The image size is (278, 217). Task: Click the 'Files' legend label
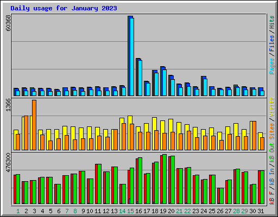(272, 43)
